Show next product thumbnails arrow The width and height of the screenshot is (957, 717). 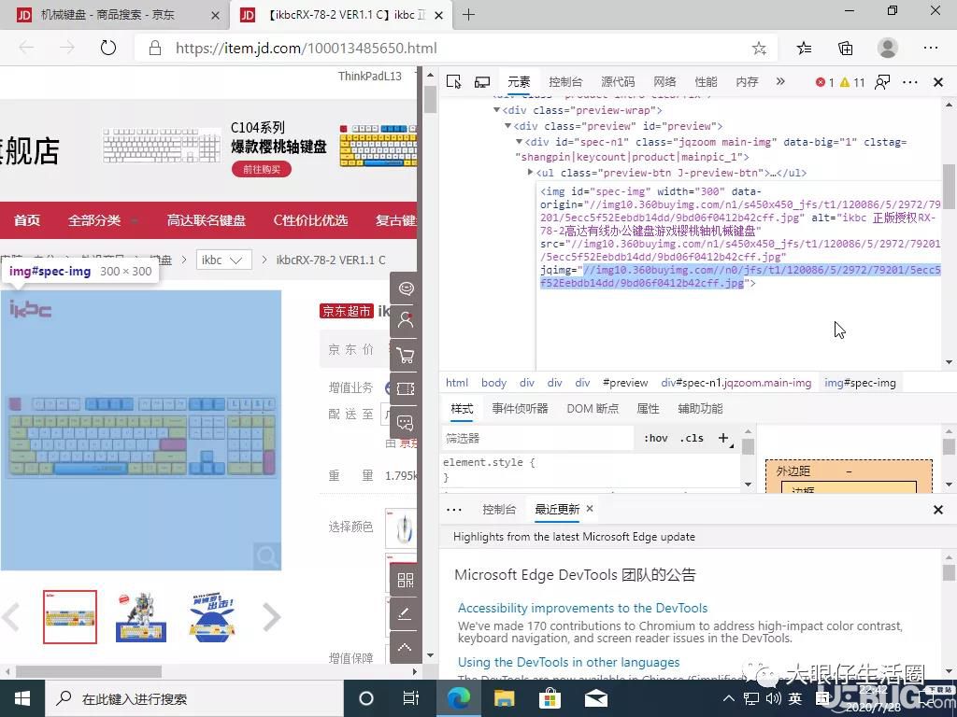271,617
